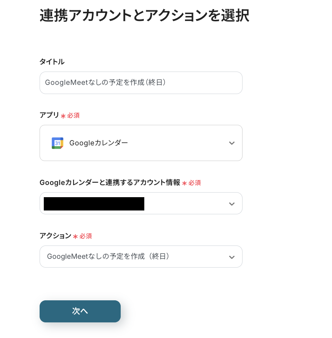Click the red asterisk beside アプリ
Viewport: 332px width, 338px height.
tap(63, 116)
